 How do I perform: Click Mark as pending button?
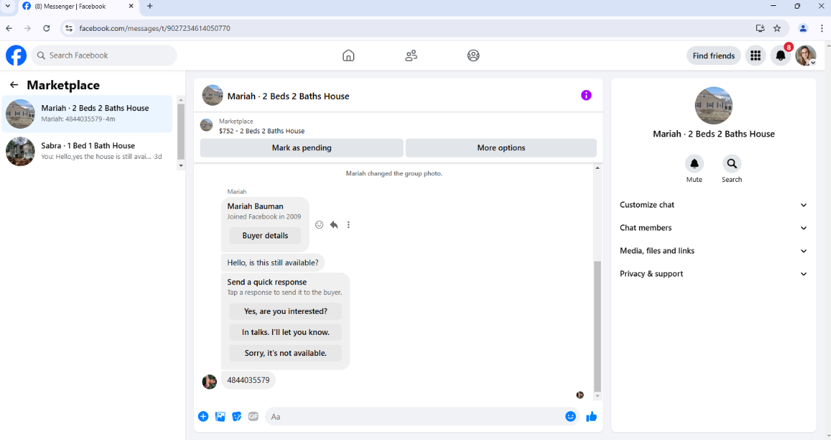[x=302, y=148]
